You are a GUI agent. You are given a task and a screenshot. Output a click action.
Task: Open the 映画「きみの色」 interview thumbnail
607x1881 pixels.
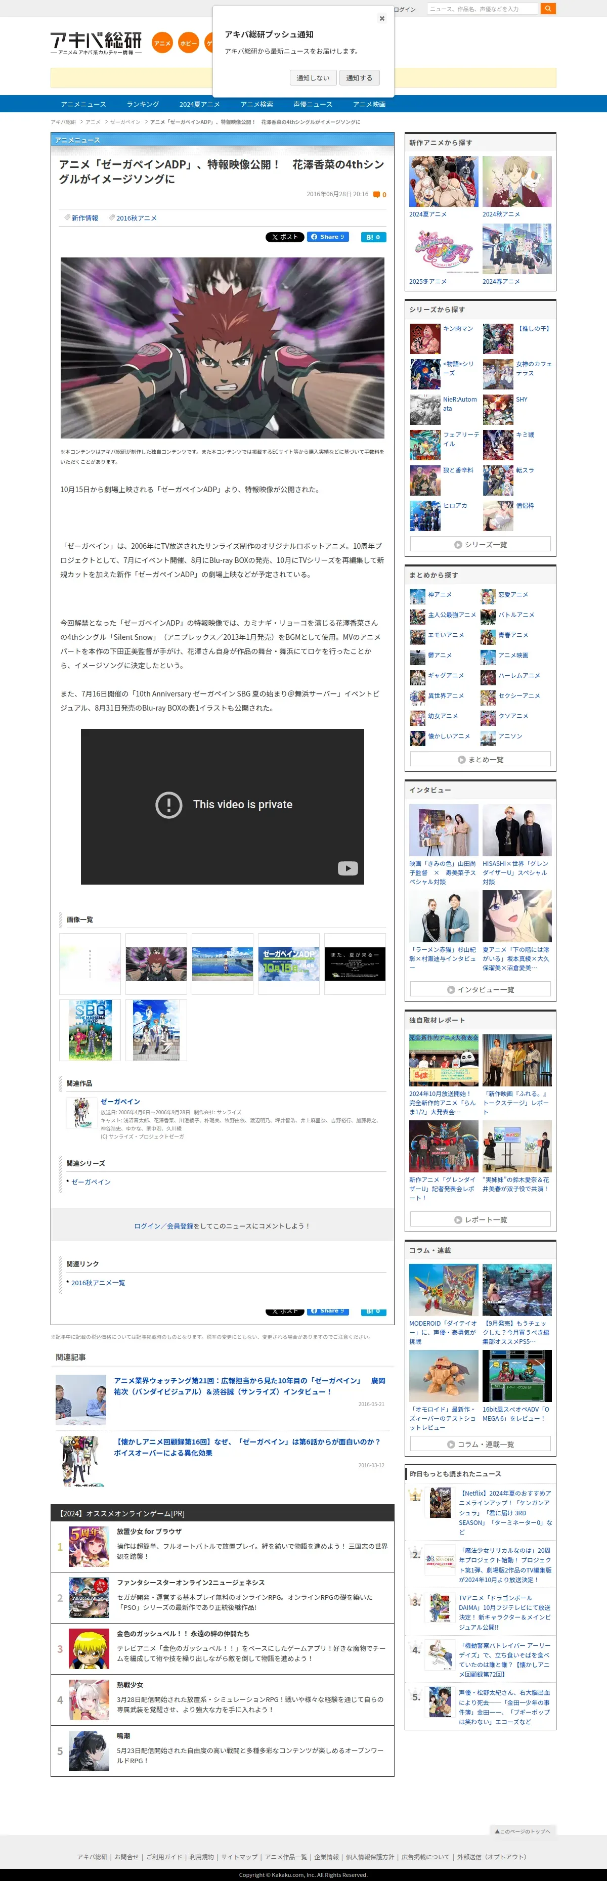pyautogui.click(x=444, y=830)
